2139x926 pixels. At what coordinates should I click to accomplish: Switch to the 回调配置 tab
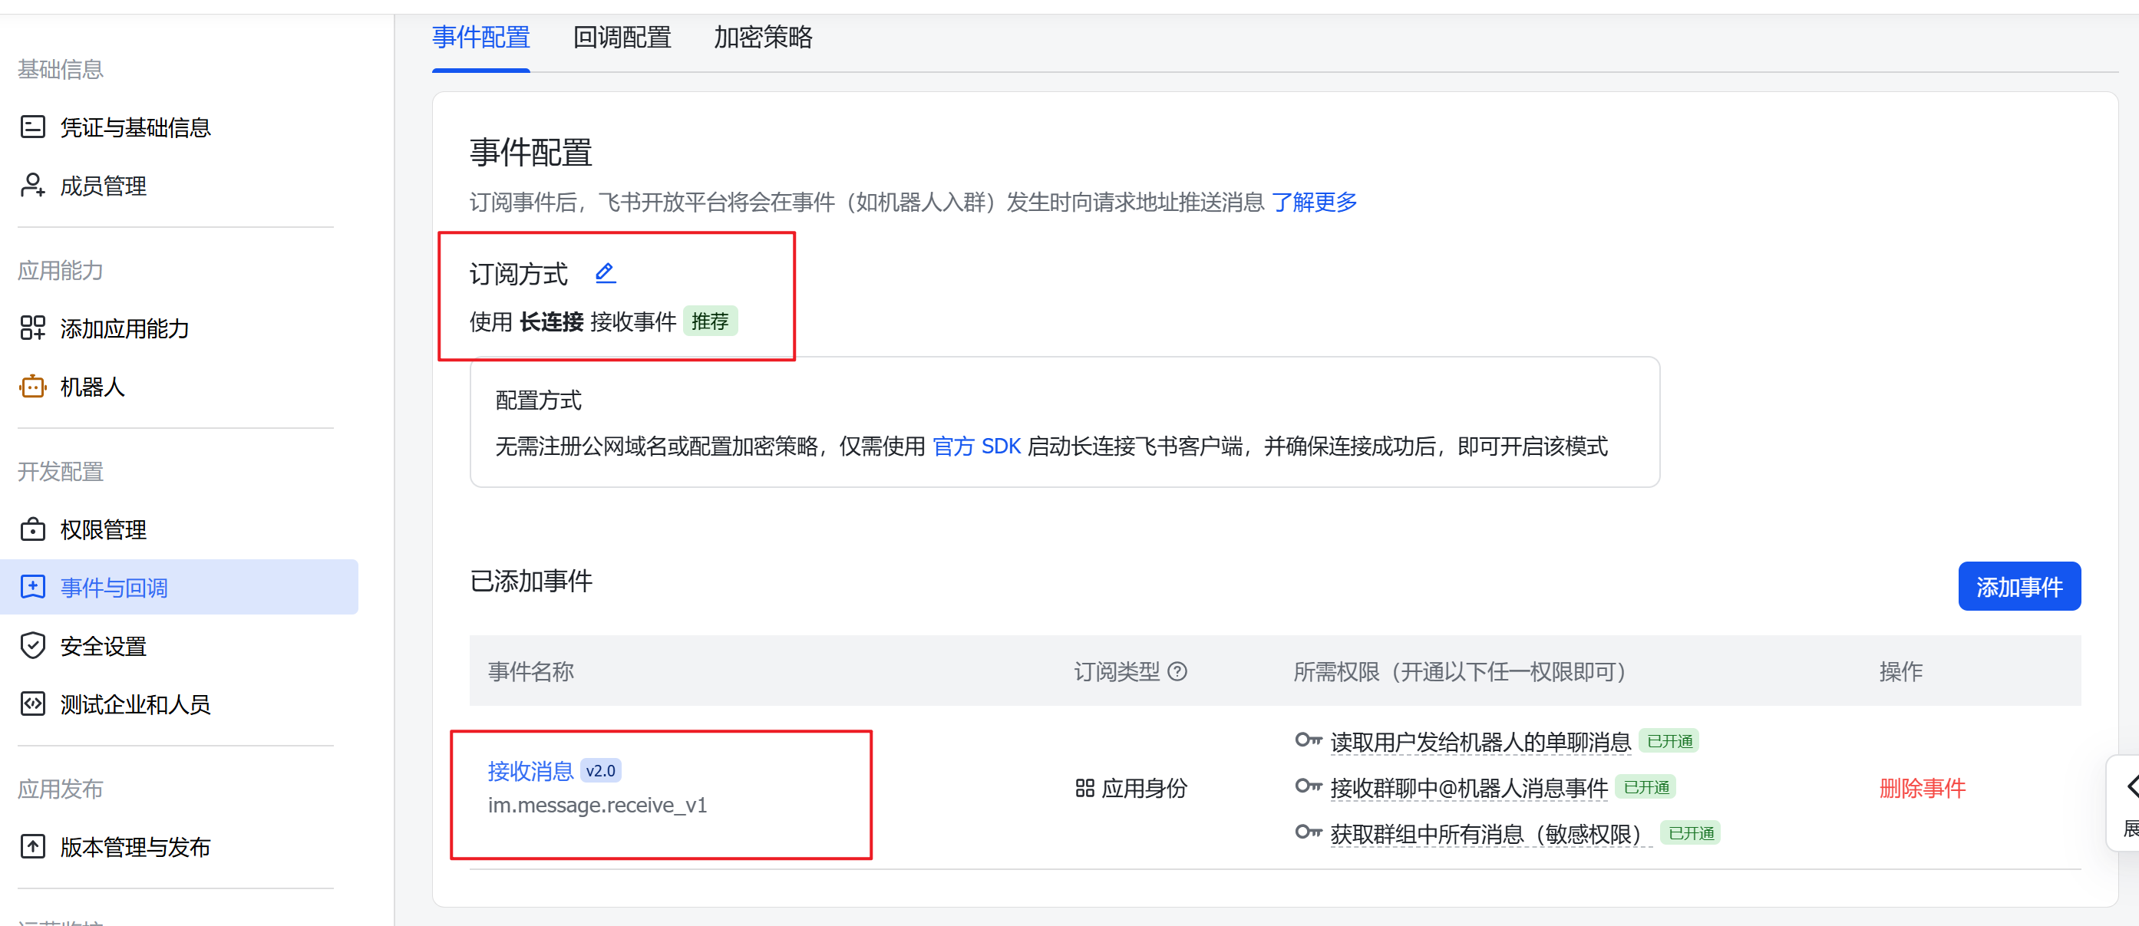[x=622, y=38]
